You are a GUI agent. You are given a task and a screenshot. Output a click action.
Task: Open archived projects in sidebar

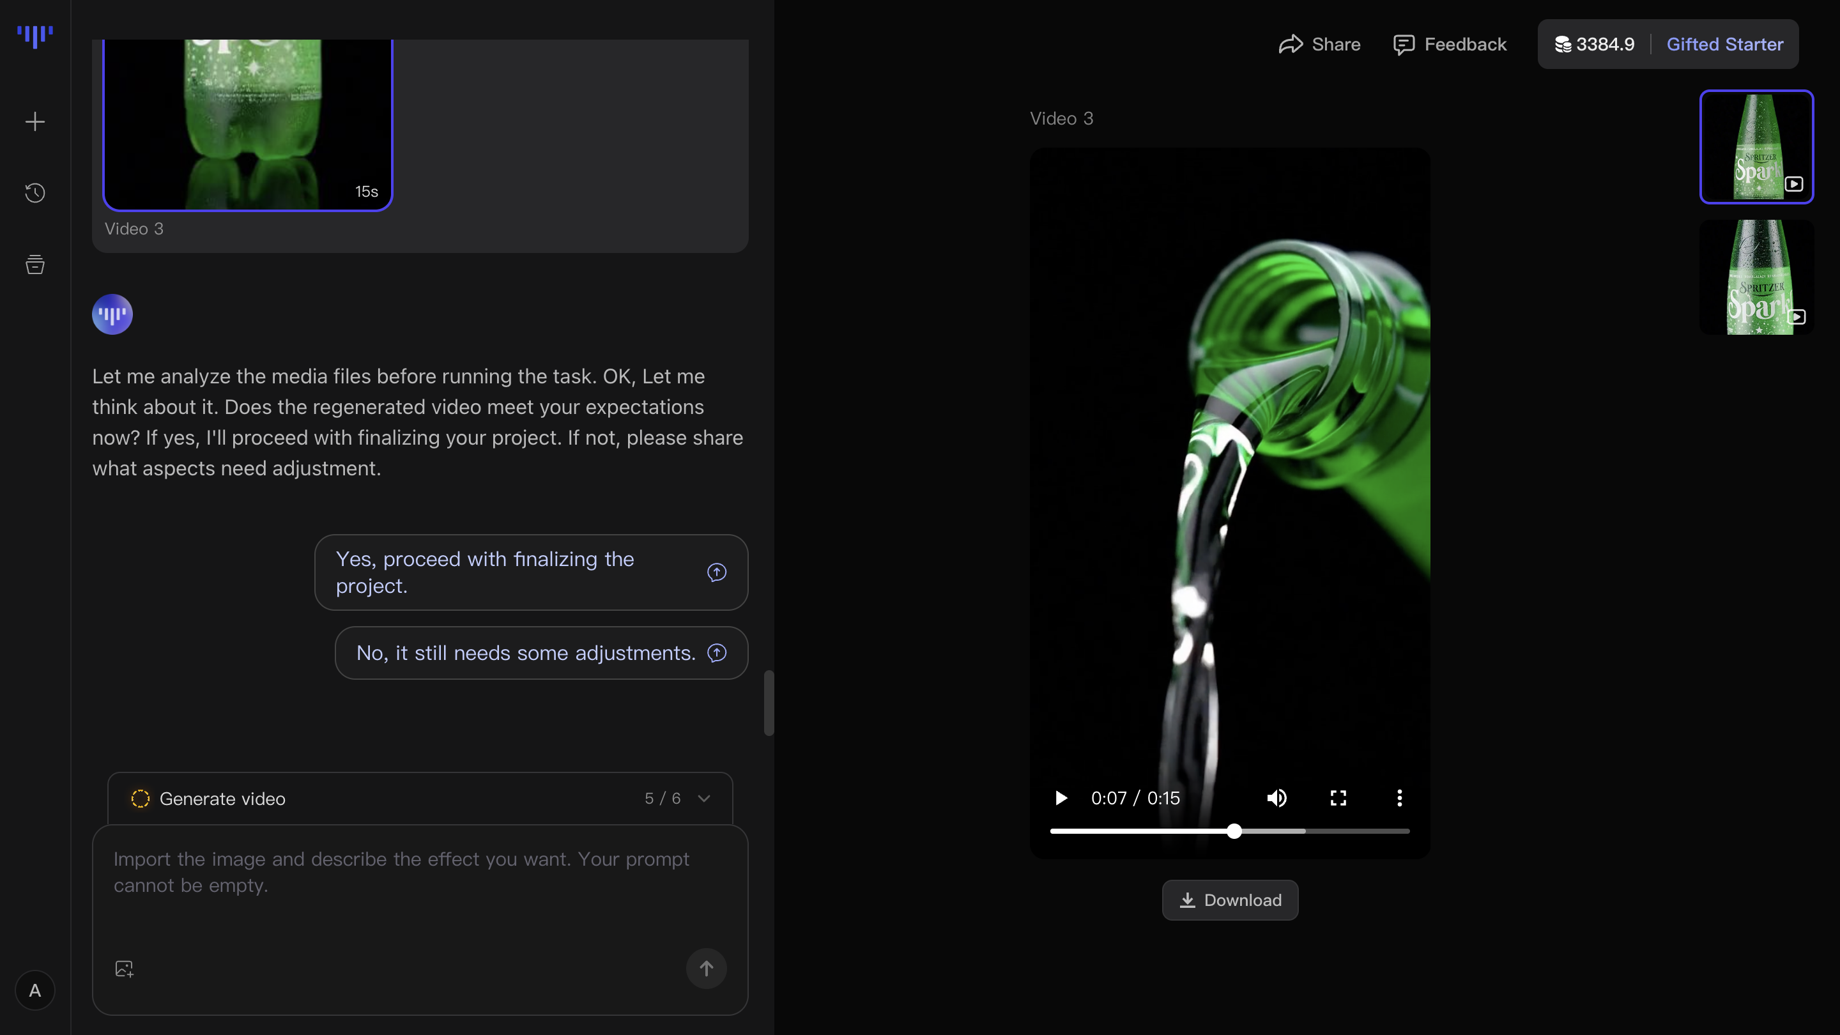(34, 264)
